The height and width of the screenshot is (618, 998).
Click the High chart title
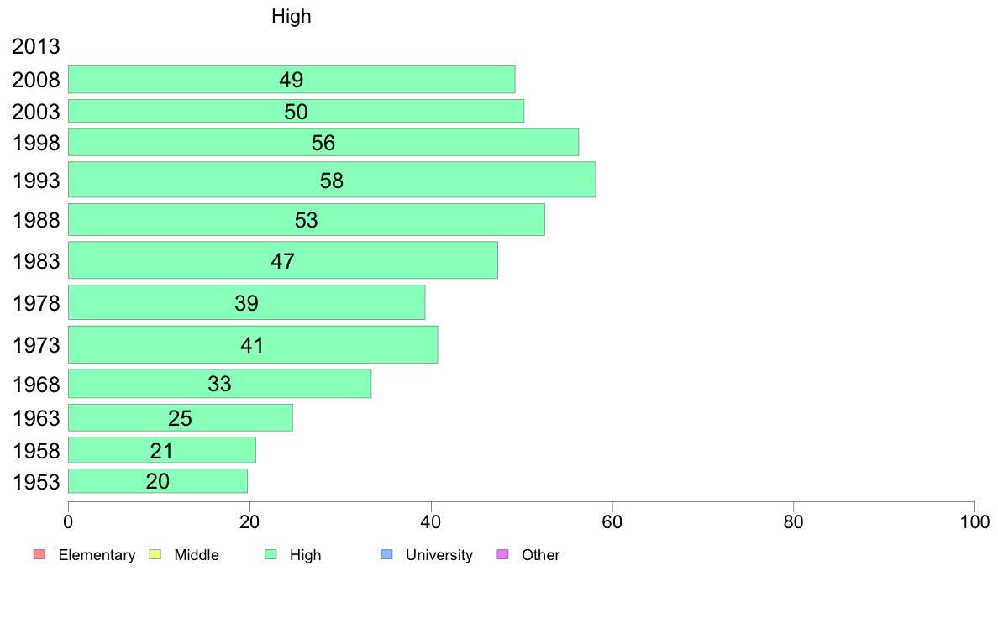coord(291,16)
